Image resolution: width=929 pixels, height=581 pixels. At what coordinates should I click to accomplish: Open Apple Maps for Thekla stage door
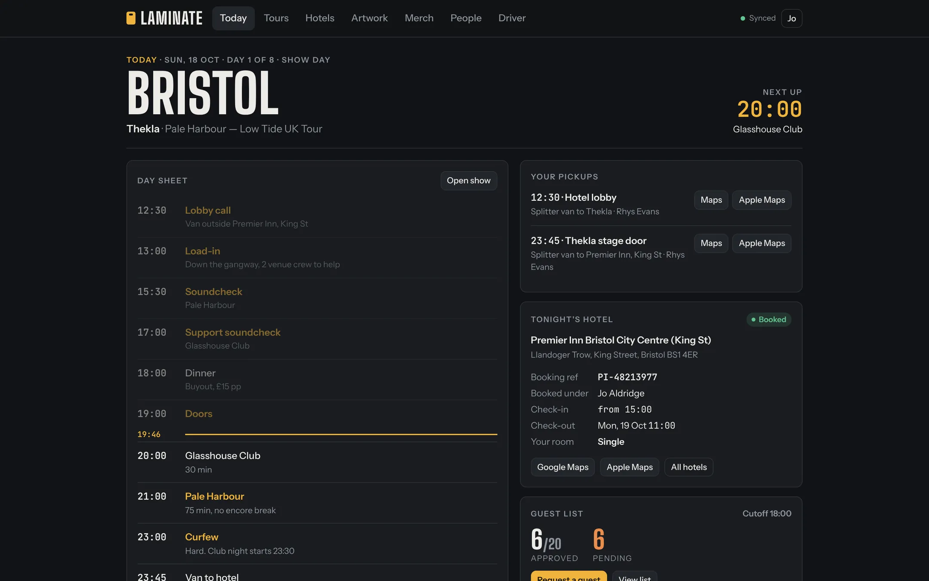pyautogui.click(x=762, y=243)
